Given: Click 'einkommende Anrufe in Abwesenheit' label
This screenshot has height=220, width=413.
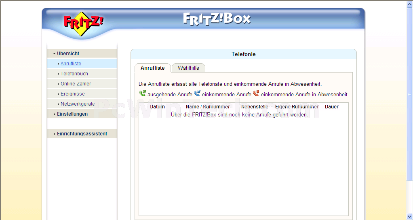Looking at the screenshot, I should pyautogui.click(x=304, y=95).
